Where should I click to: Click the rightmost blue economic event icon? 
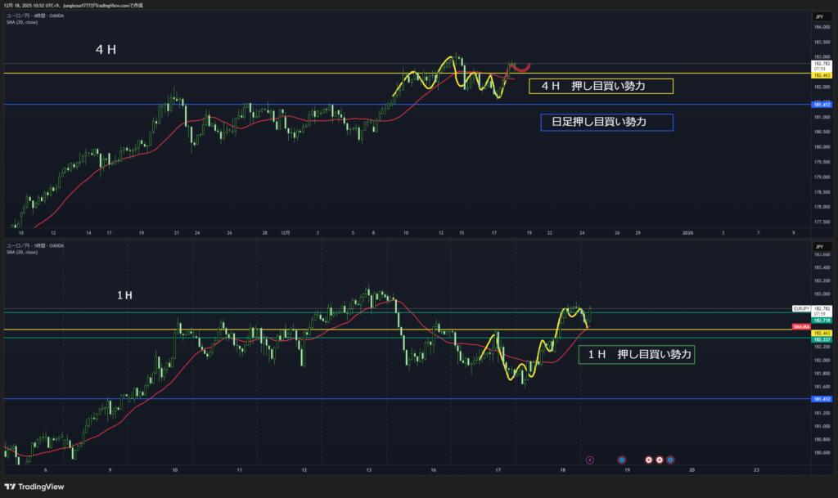(x=670, y=460)
